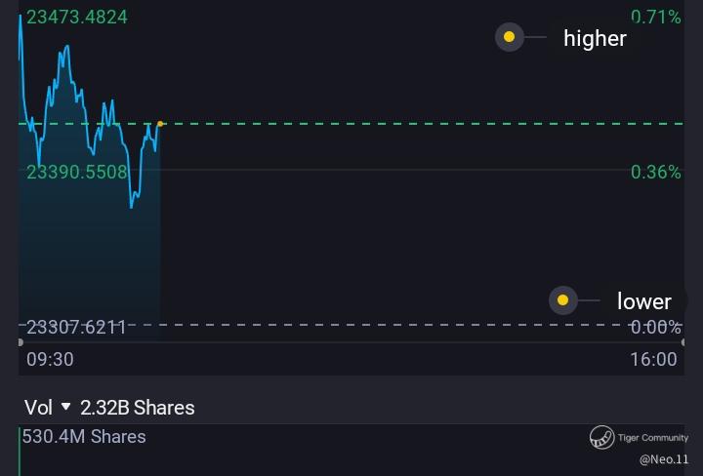Click the "lower" option label
Screen dimensions: 703x476
[x=643, y=301]
